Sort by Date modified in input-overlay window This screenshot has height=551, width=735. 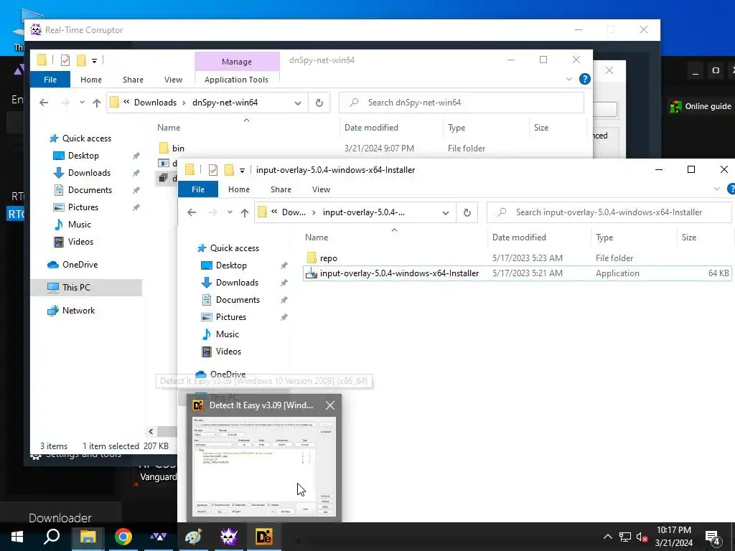click(519, 237)
